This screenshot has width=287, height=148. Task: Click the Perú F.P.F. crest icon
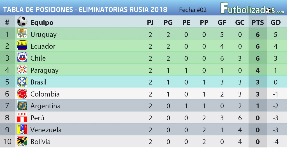22,118
